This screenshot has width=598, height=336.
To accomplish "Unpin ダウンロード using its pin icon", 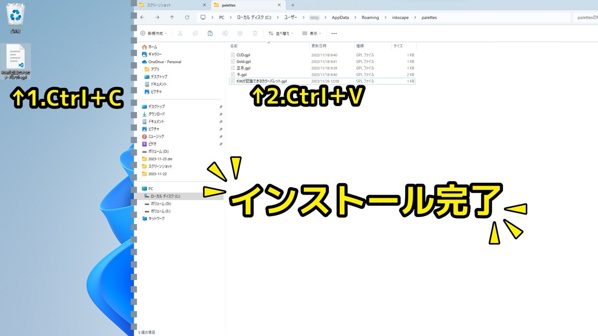I will pos(221,114).
